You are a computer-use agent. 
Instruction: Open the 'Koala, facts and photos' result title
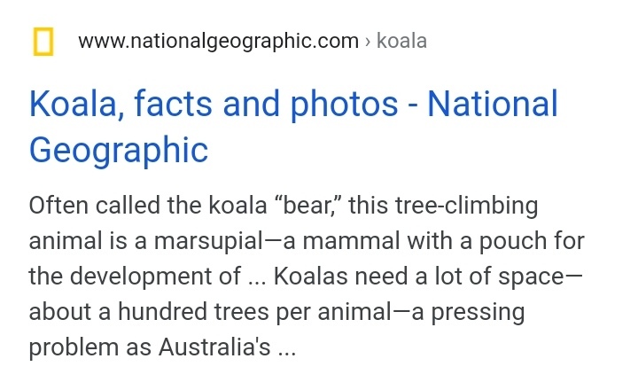293,127
